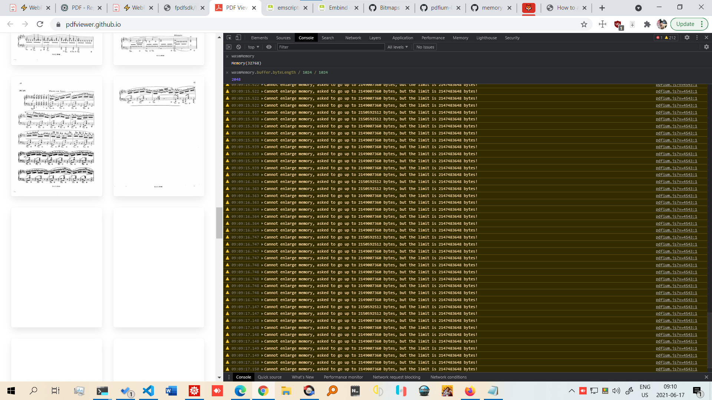Open the Network conditions drawer tab
Viewport: 712px width, 400px height.
(448, 377)
